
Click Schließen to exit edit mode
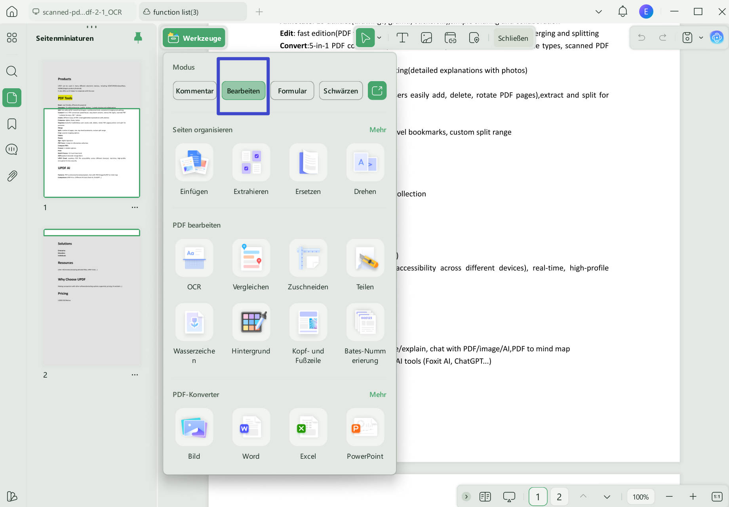point(513,38)
